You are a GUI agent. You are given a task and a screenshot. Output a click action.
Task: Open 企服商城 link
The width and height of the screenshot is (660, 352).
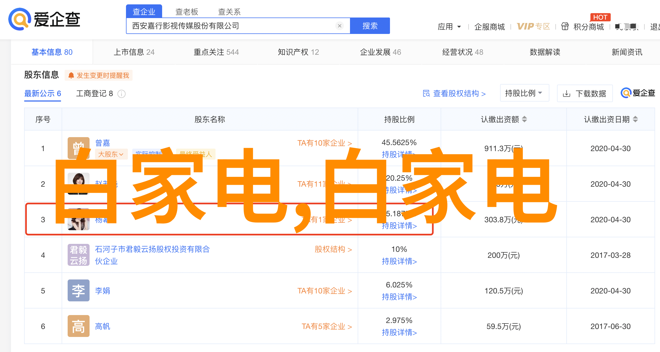click(490, 27)
